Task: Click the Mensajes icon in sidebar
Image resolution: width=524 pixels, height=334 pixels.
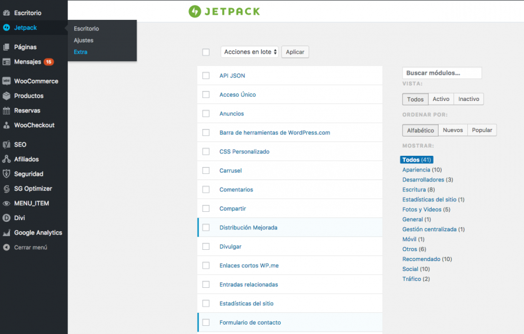Action: pyautogui.click(x=6, y=62)
